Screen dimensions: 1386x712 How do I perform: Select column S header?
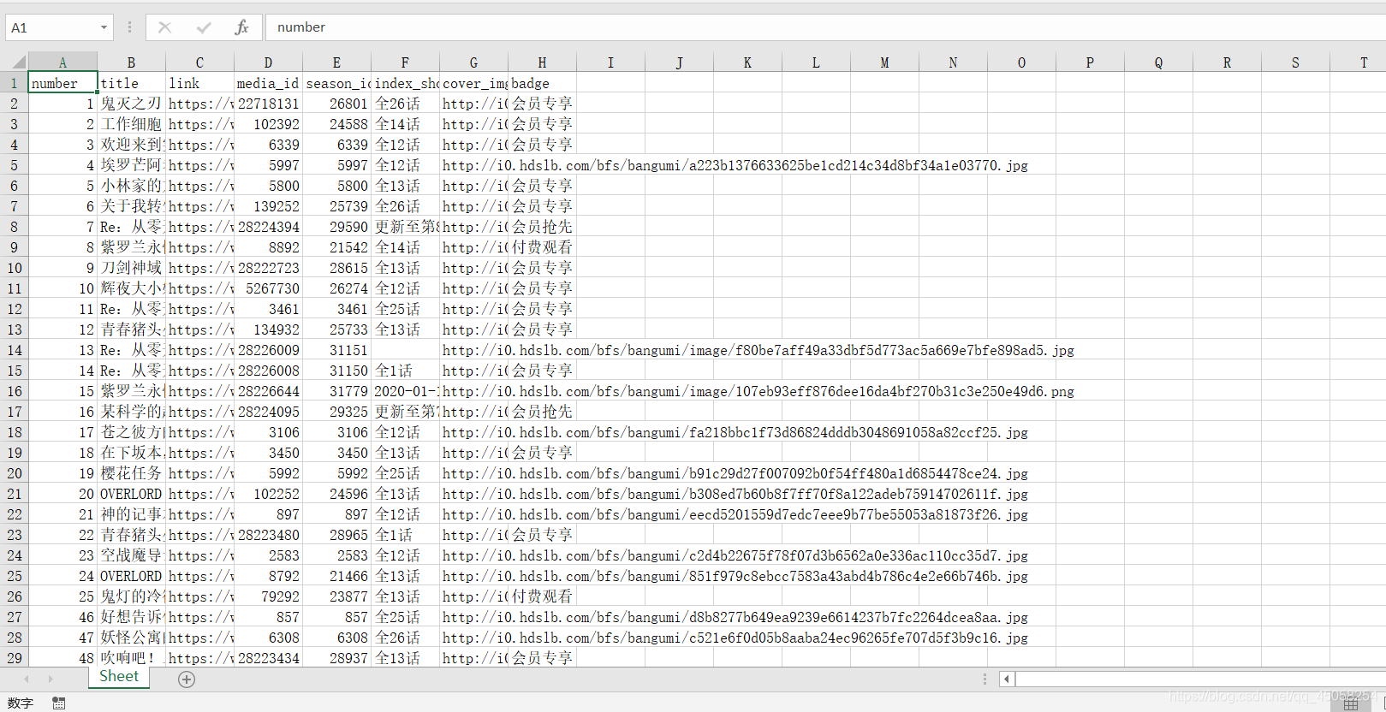[1295, 62]
